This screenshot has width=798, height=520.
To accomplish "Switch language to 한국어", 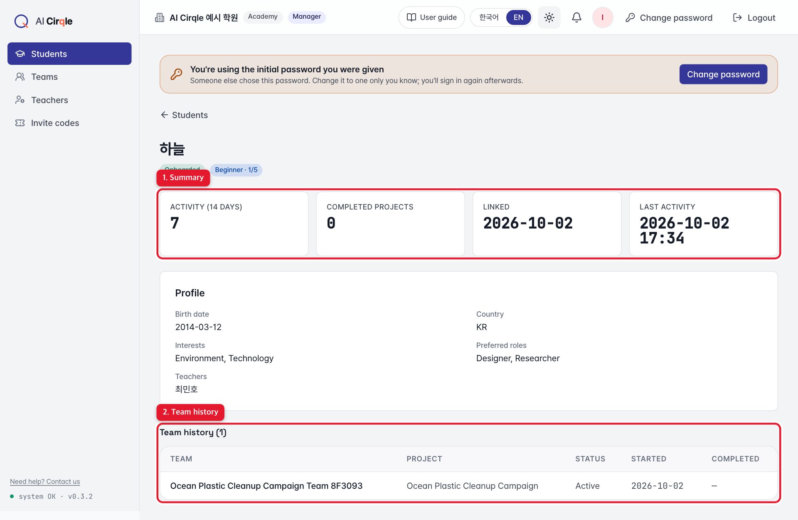I will (488, 17).
